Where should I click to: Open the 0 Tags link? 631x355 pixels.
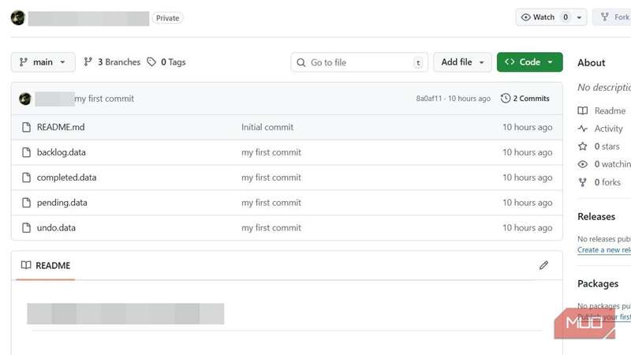click(x=166, y=62)
